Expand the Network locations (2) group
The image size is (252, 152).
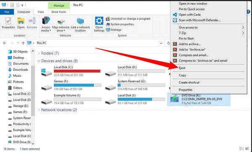39,110
